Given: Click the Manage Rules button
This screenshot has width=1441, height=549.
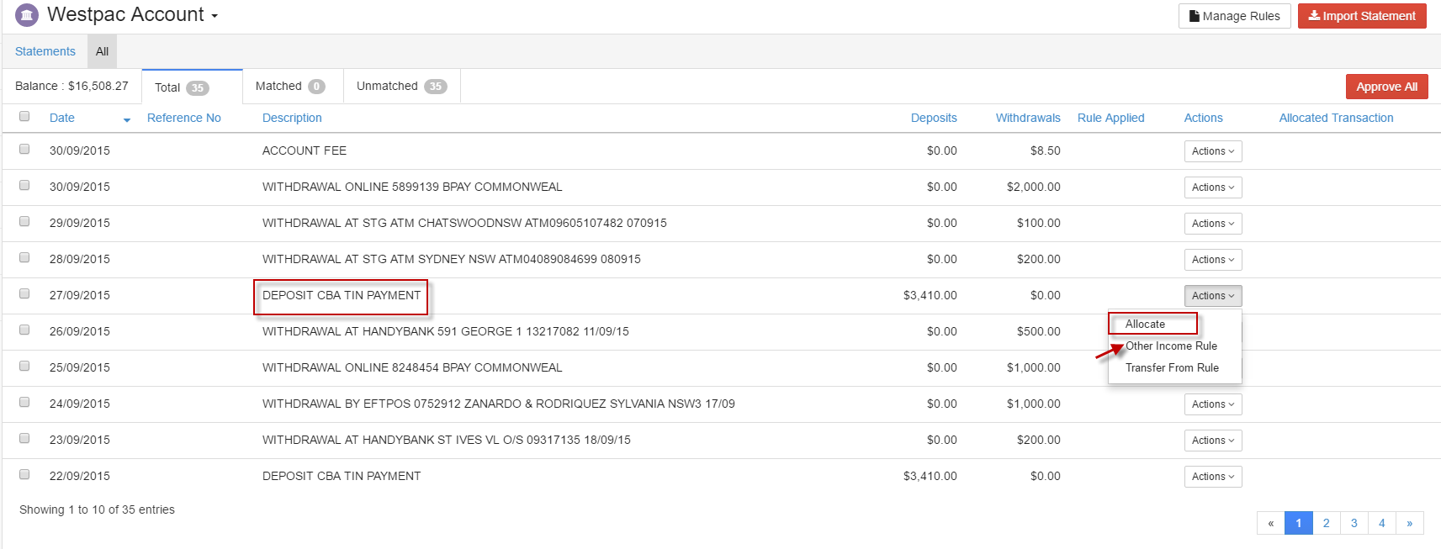Looking at the screenshot, I should (1234, 16).
